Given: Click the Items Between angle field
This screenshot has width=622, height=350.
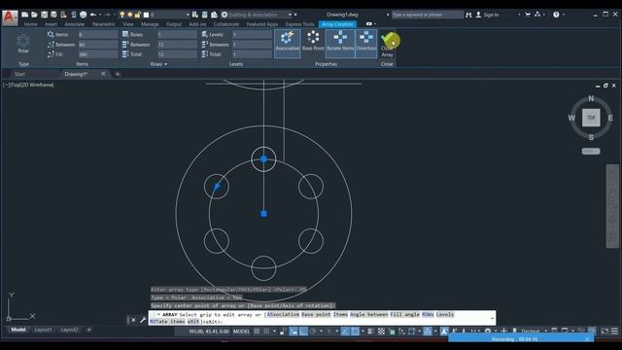Looking at the screenshot, I should (98, 45).
